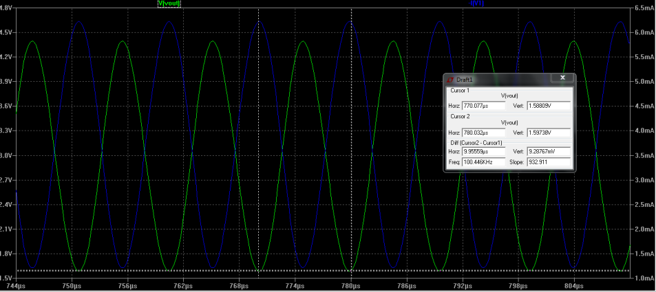Click the LTspice icon in Draft1 title bar
The image size is (656, 292).
click(450, 79)
